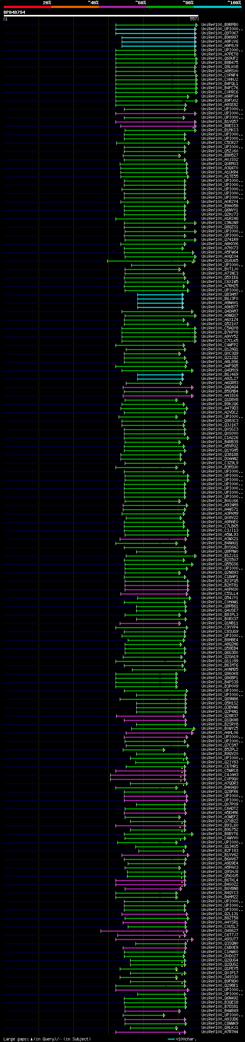Select hit label UniRef100_B7DS81
Viewport: 245px width, 1042px height.
point(220,1007)
